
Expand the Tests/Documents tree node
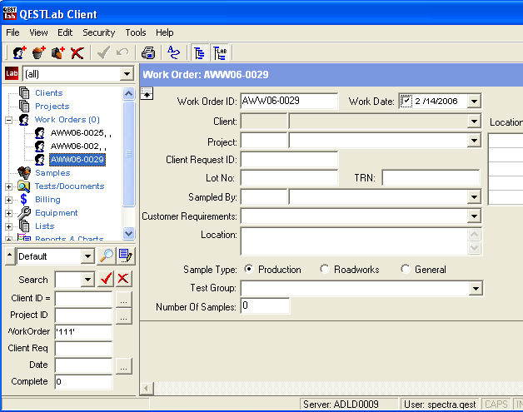pos(9,186)
